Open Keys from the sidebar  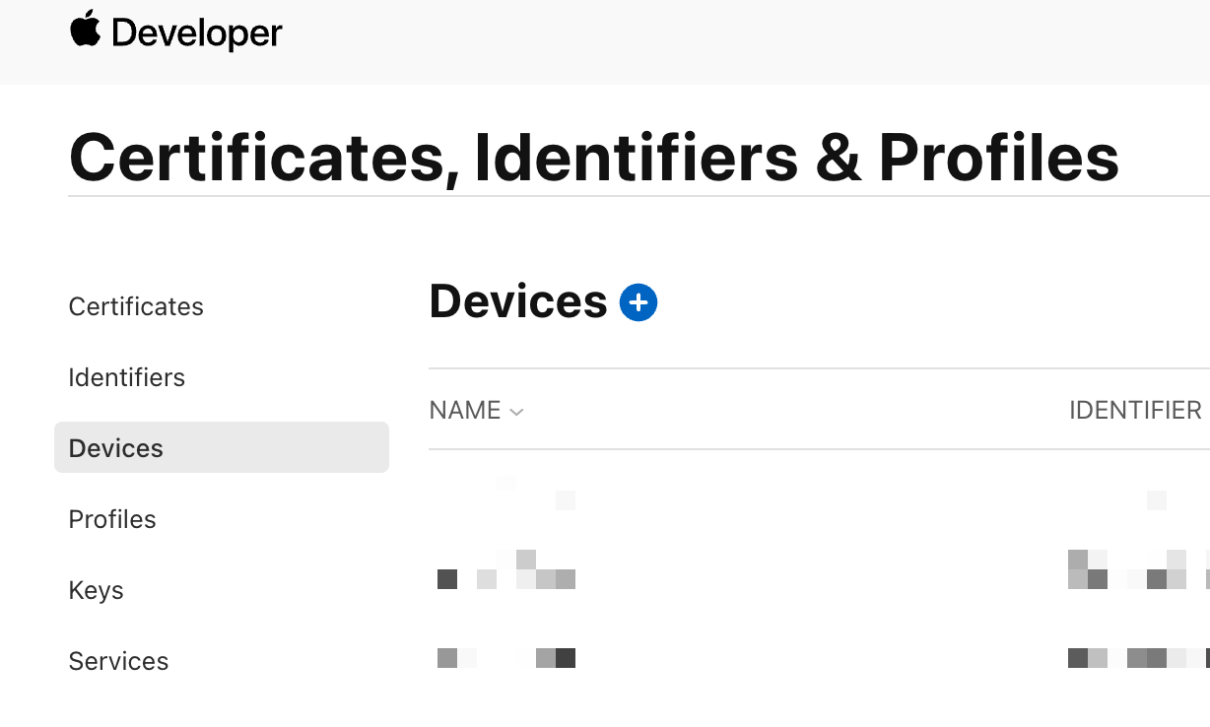tap(96, 590)
